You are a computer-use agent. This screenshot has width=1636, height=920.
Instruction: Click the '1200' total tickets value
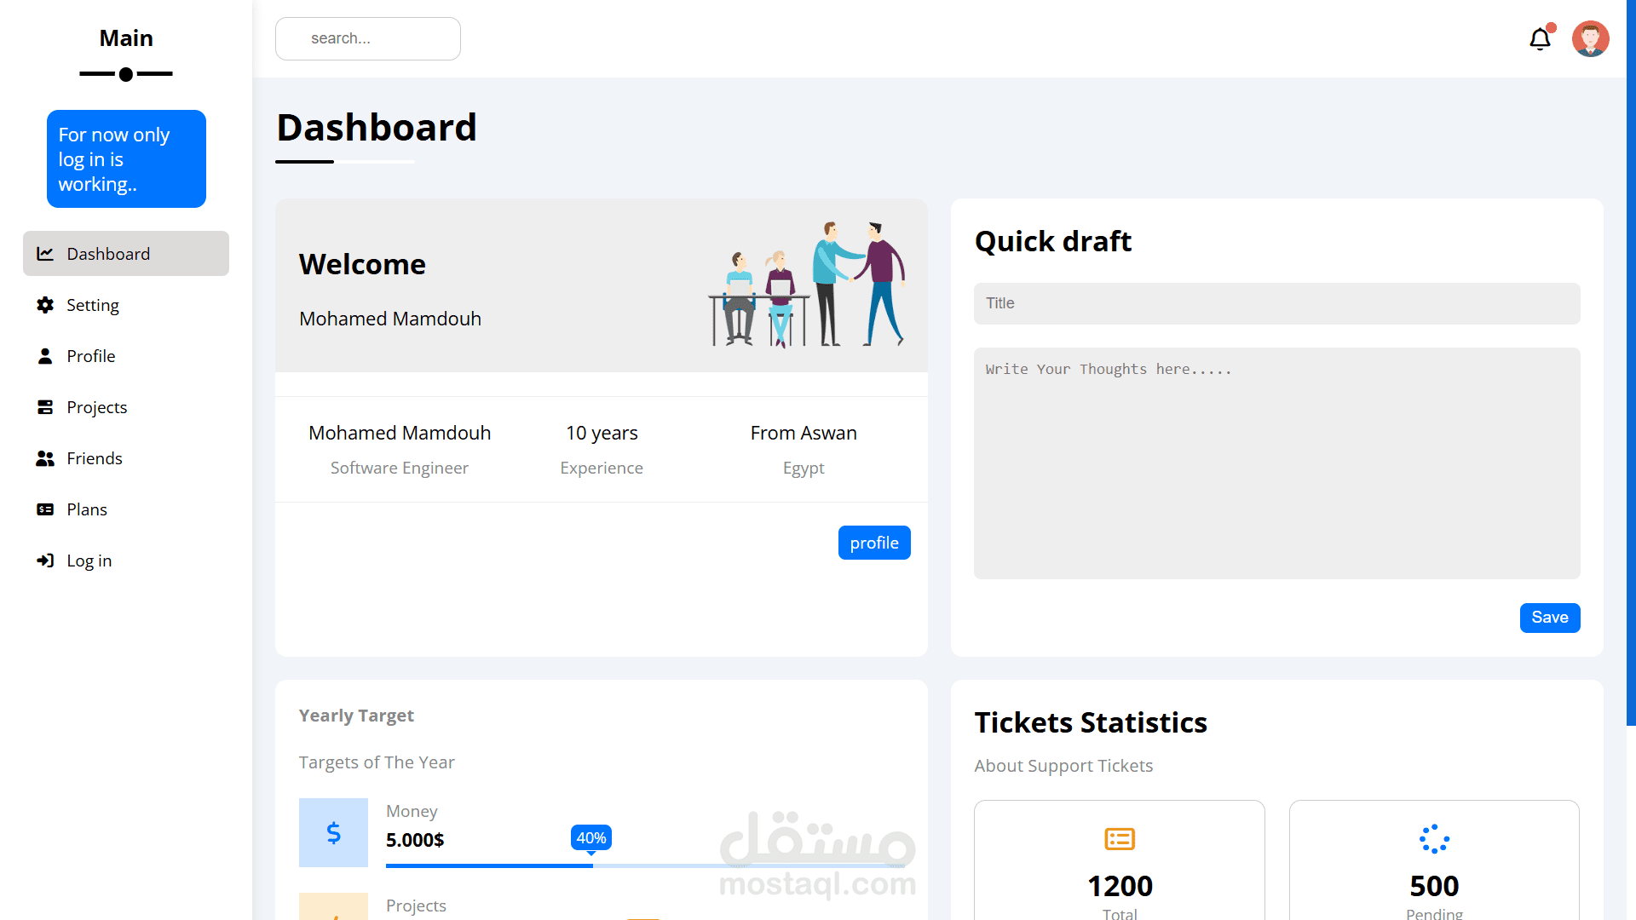pos(1120,886)
